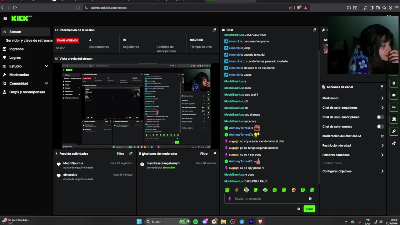Show hidden system tray icons
This screenshot has height=225, width=400.
346,222
